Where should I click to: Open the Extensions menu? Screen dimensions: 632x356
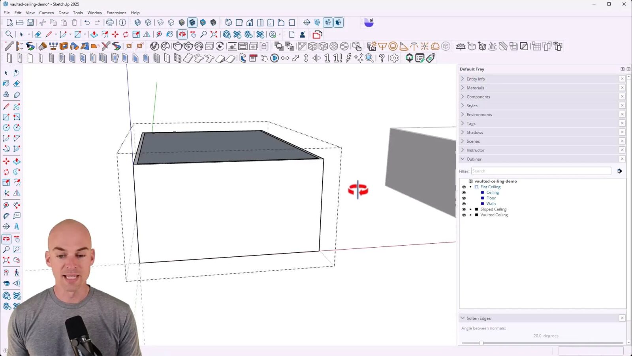[x=116, y=13]
